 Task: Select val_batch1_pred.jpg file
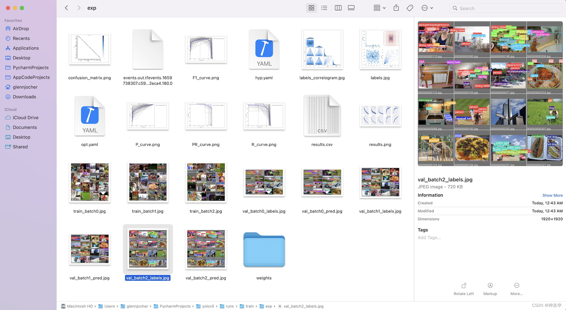coord(90,249)
